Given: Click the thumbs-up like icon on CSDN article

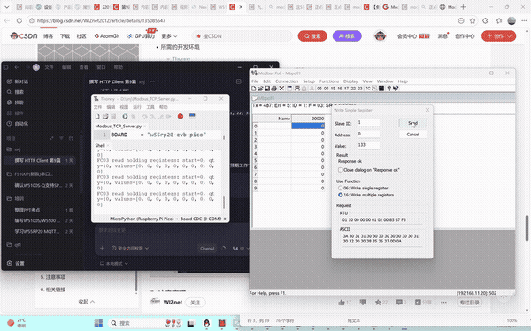Looking at the screenshot, I should [x=342, y=302].
